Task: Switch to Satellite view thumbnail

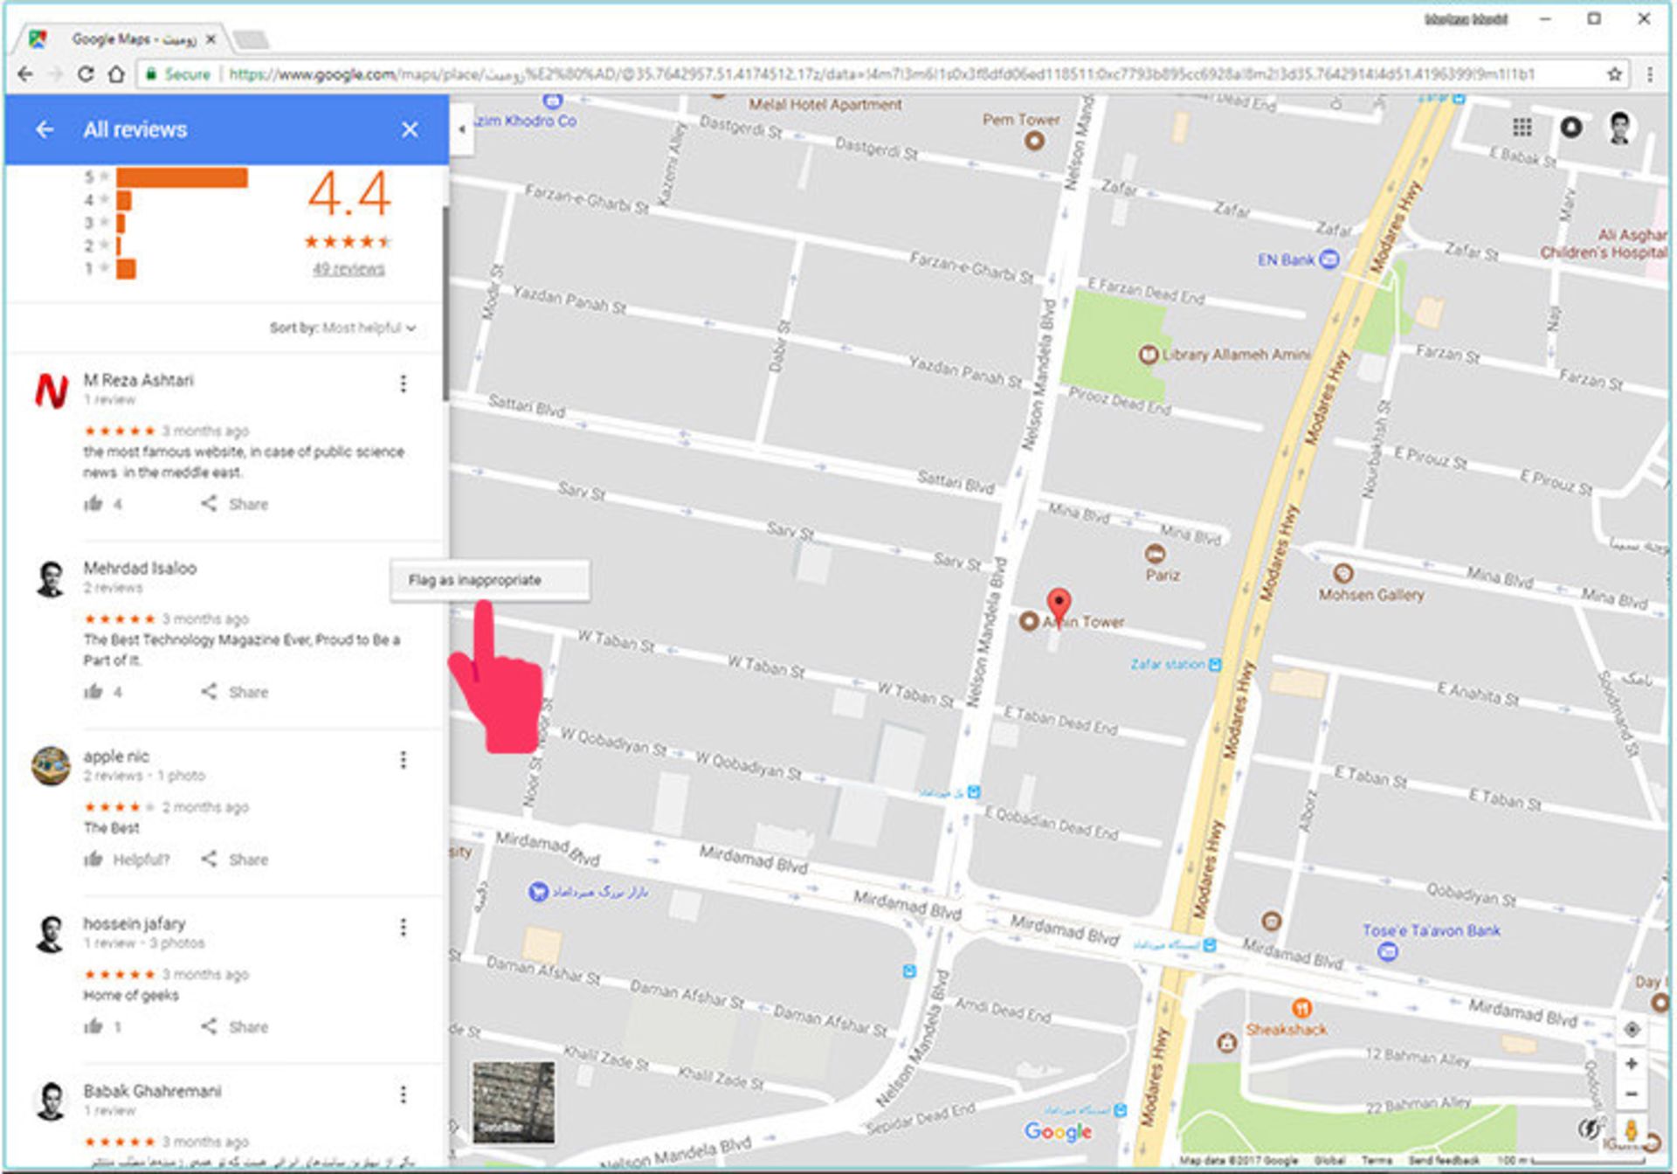Action: (x=514, y=1102)
